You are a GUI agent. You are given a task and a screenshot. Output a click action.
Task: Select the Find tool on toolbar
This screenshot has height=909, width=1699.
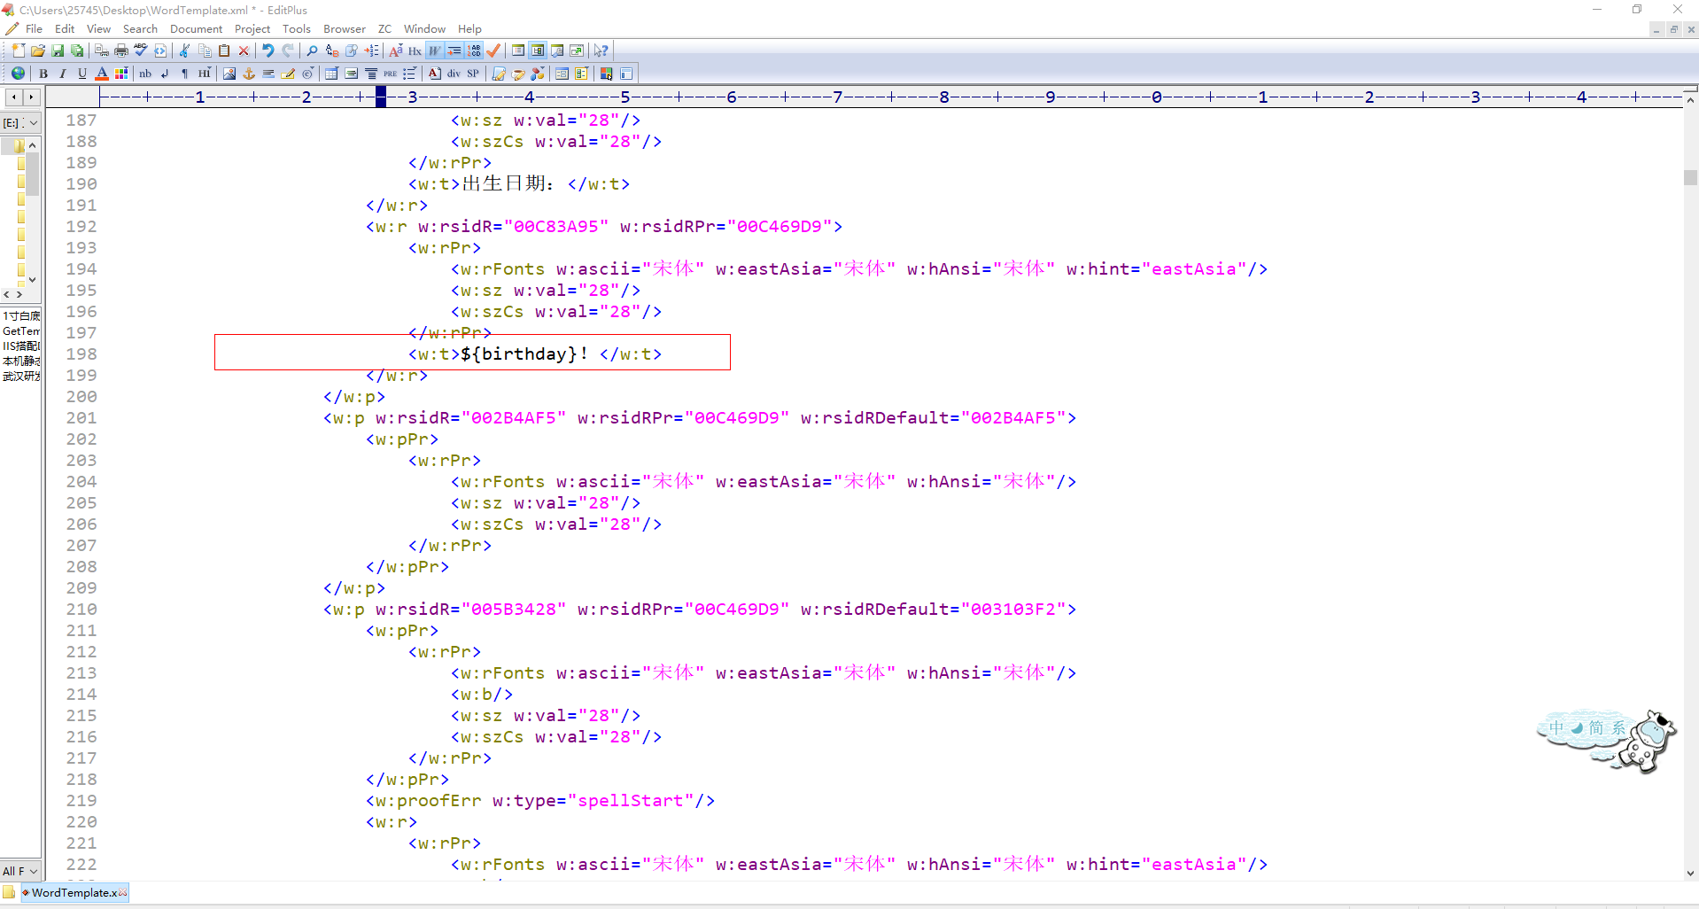point(311,50)
